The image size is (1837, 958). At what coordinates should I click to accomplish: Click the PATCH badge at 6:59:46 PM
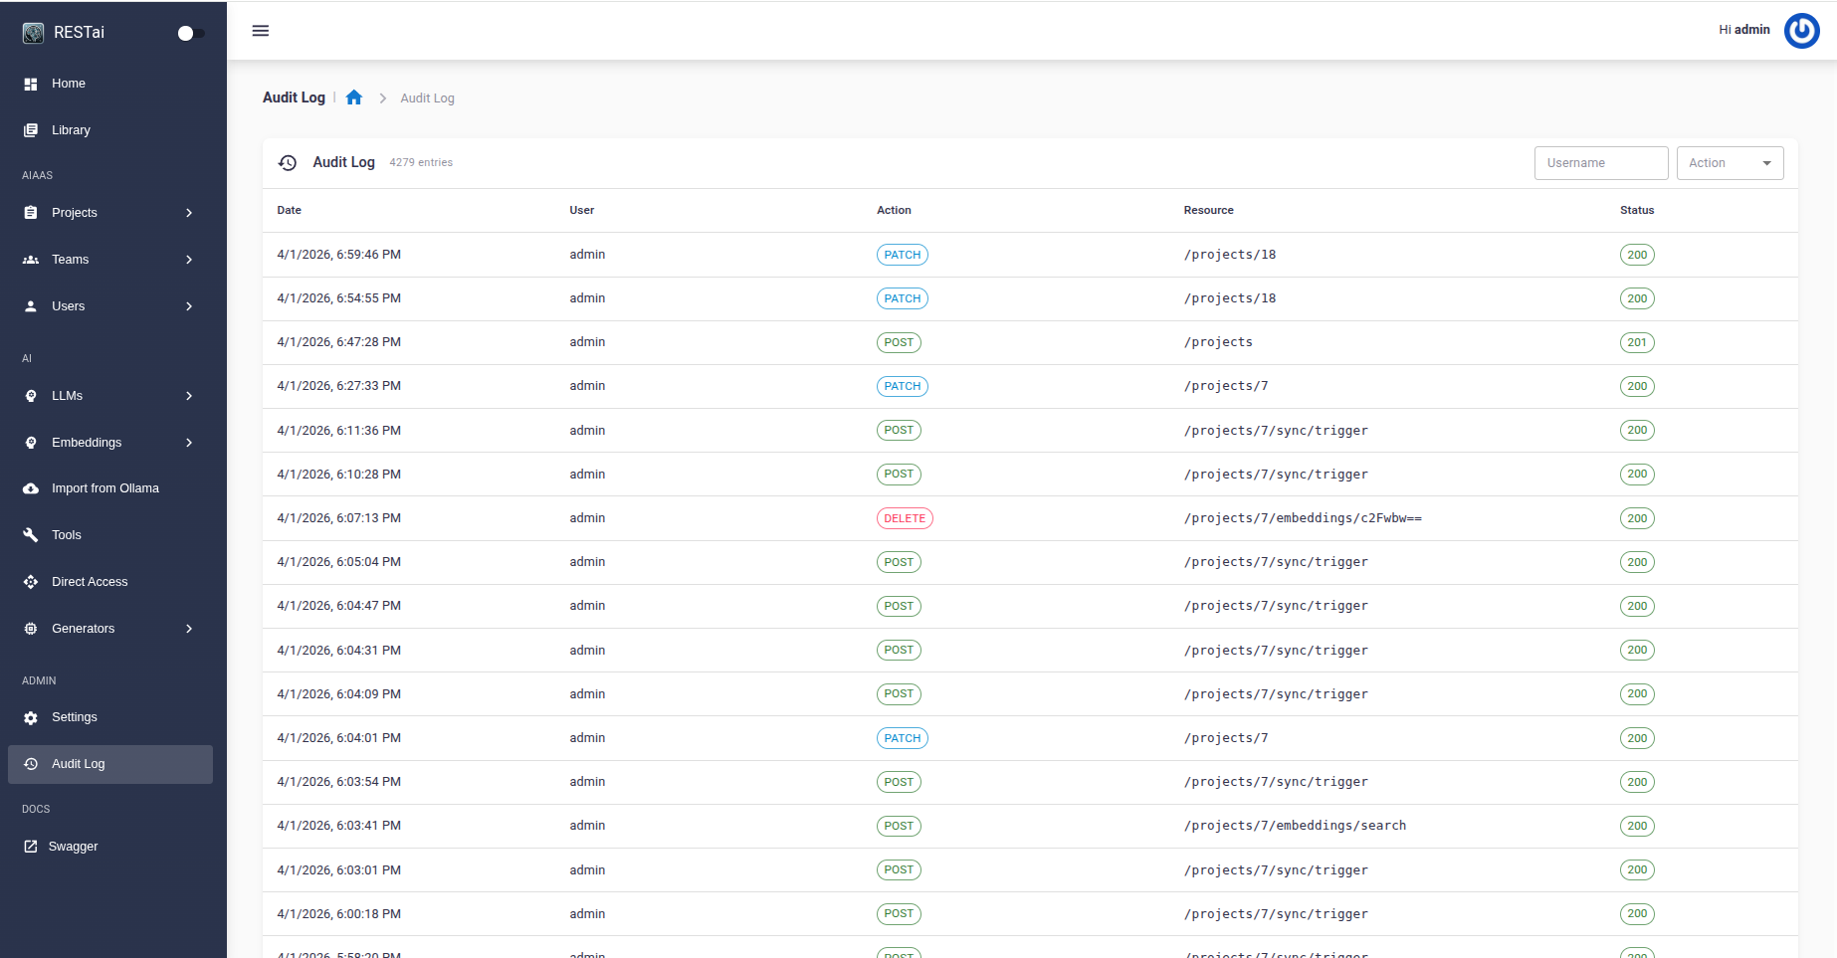pos(903,255)
